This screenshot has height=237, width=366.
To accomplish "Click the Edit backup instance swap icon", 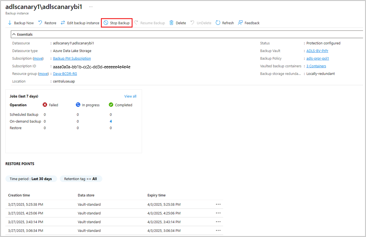I will (x=63, y=23).
